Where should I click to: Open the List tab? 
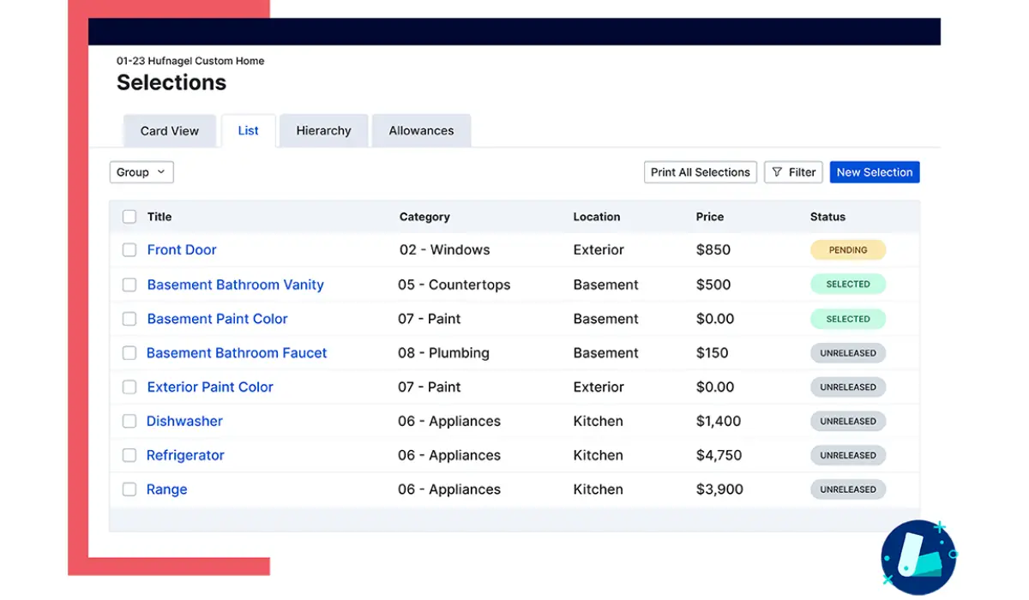(249, 131)
